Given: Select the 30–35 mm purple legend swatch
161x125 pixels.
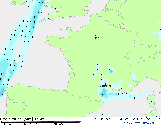Looking at the screenshot, I should (57, 122).
